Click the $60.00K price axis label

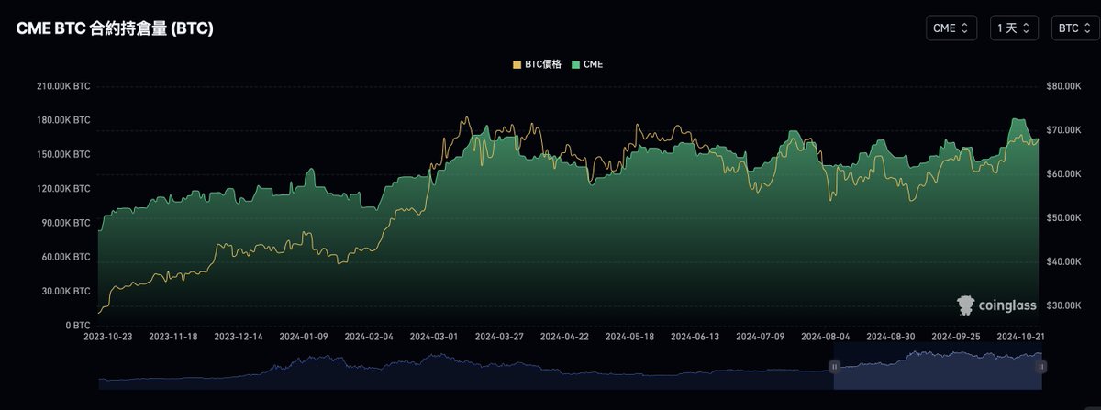(x=1064, y=173)
